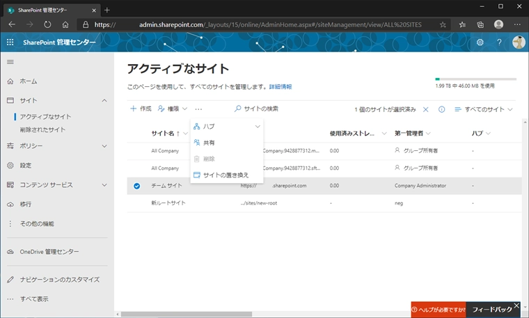
Task: Open その他の機能 in the sidebar
Action: (37, 223)
